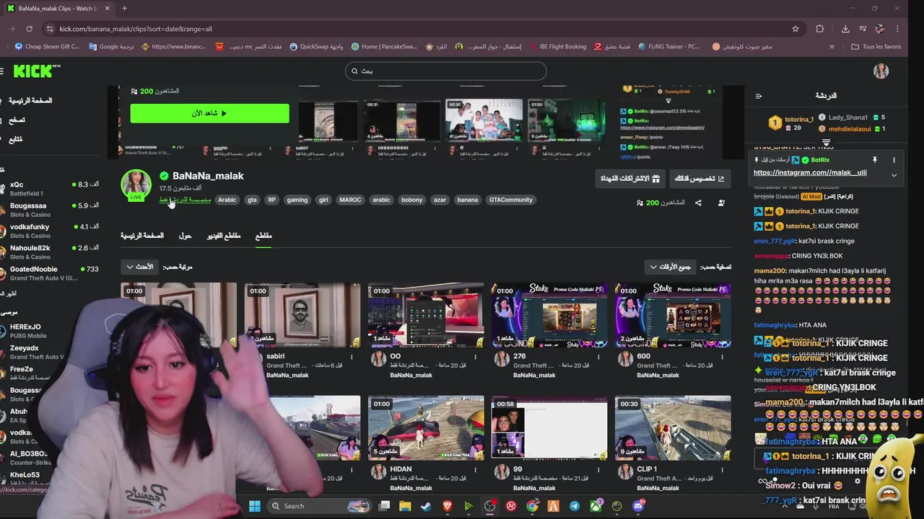The height and width of the screenshot is (519, 924).
Task: Open options menu for clip HIDAN
Action: (x=475, y=470)
